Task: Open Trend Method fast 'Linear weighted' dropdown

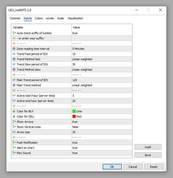Action: [101, 59]
